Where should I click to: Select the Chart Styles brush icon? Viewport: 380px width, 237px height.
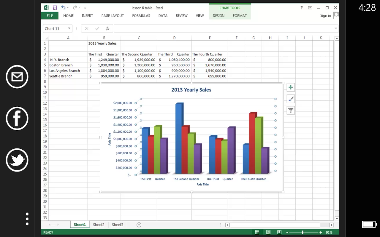pos(290,99)
